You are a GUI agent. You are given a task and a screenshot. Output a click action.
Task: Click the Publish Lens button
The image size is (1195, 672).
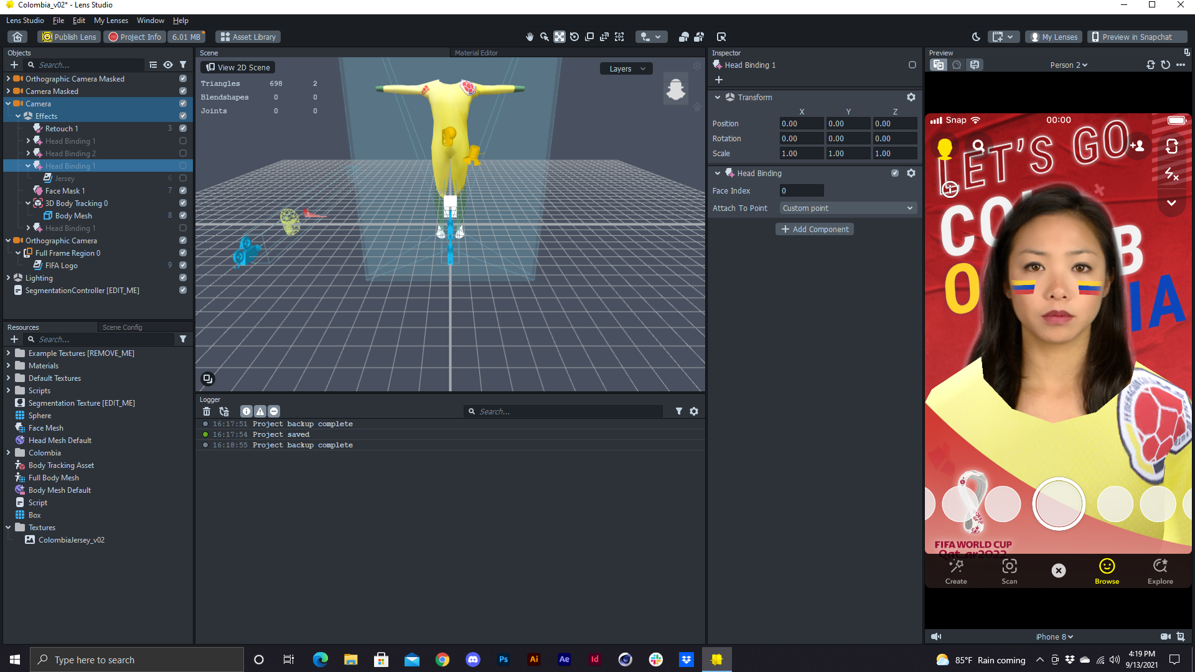coord(69,37)
